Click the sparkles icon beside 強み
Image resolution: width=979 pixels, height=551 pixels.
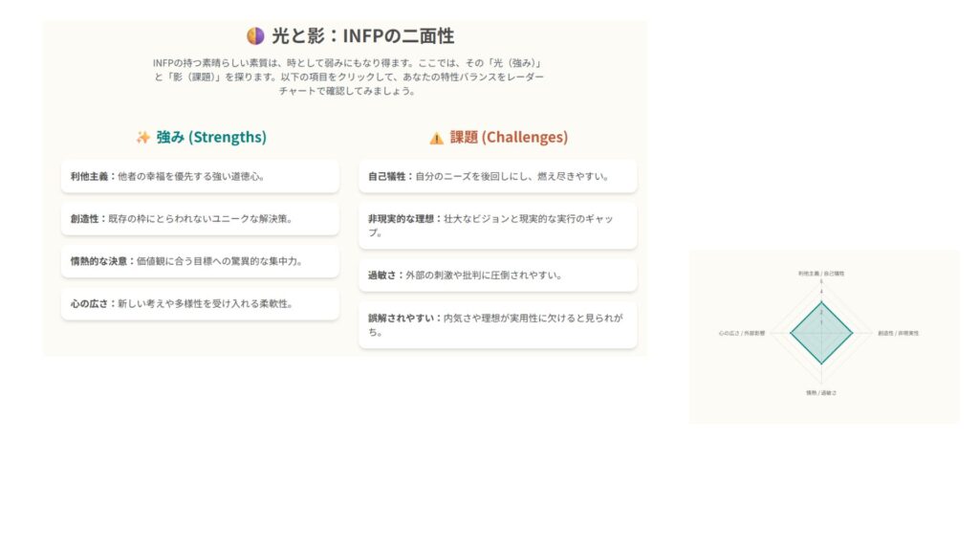[x=142, y=137]
